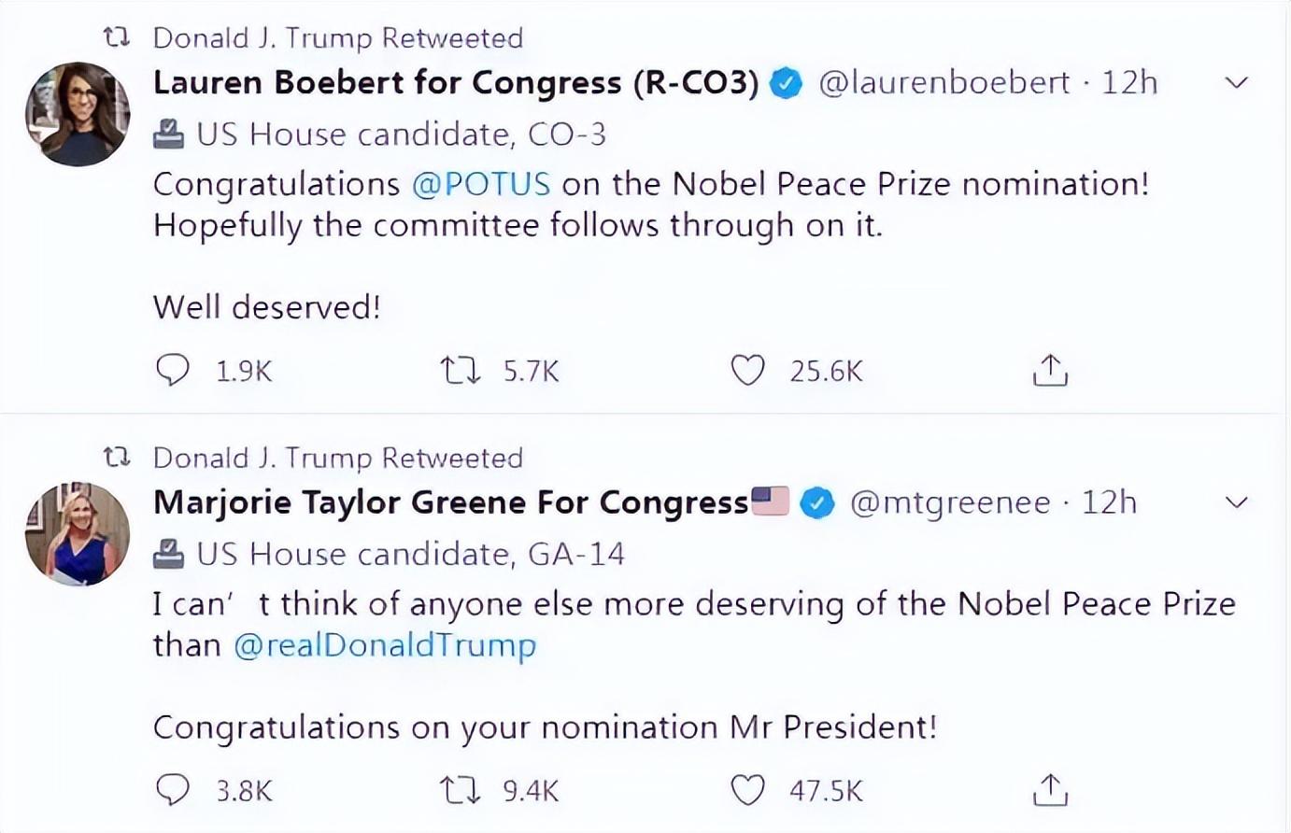1291x833 pixels.
Task: Open more options chevron on Boebert tweet
Action: (1236, 83)
